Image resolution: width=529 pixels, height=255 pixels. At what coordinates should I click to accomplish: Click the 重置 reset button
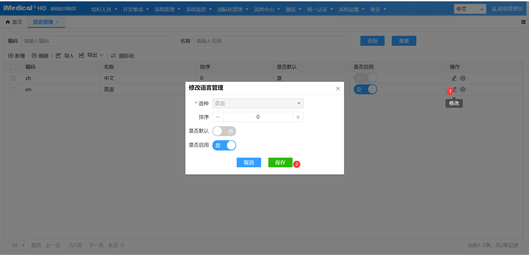404,41
